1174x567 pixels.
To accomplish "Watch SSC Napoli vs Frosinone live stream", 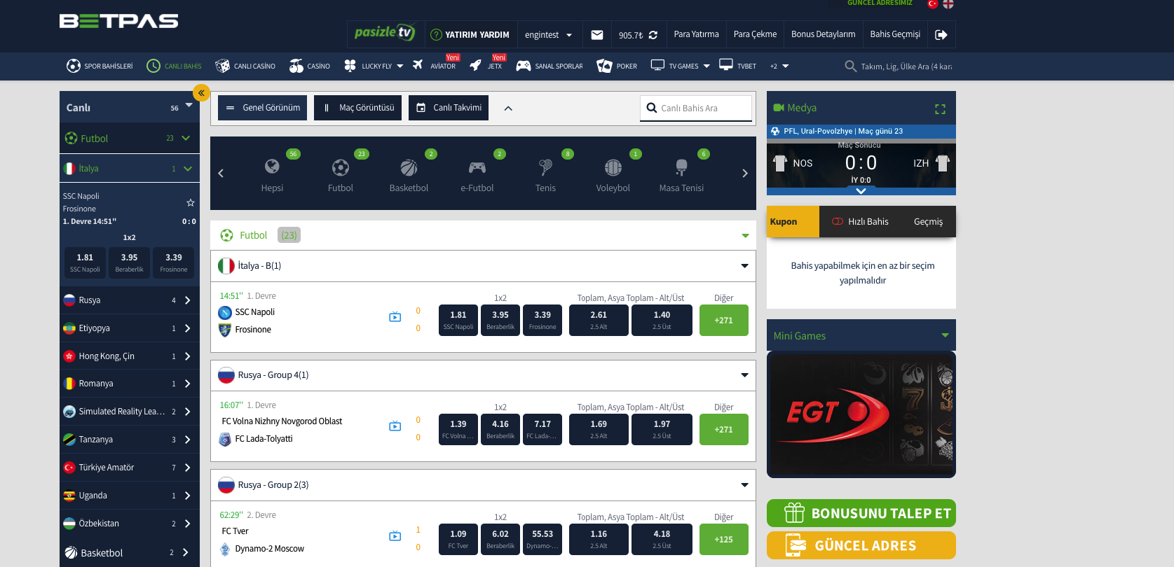I will coord(395,317).
